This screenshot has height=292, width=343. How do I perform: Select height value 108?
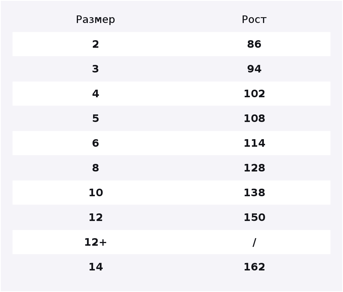254,118
